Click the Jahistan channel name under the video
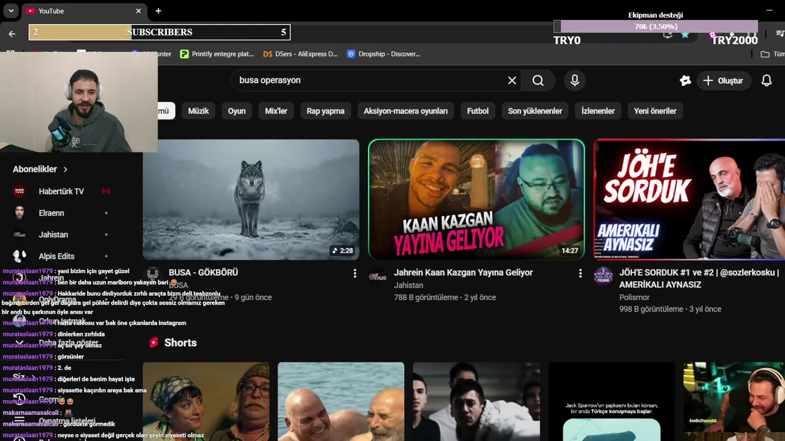Image resolution: width=785 pixels, height=441 pixels. [408, 285]
